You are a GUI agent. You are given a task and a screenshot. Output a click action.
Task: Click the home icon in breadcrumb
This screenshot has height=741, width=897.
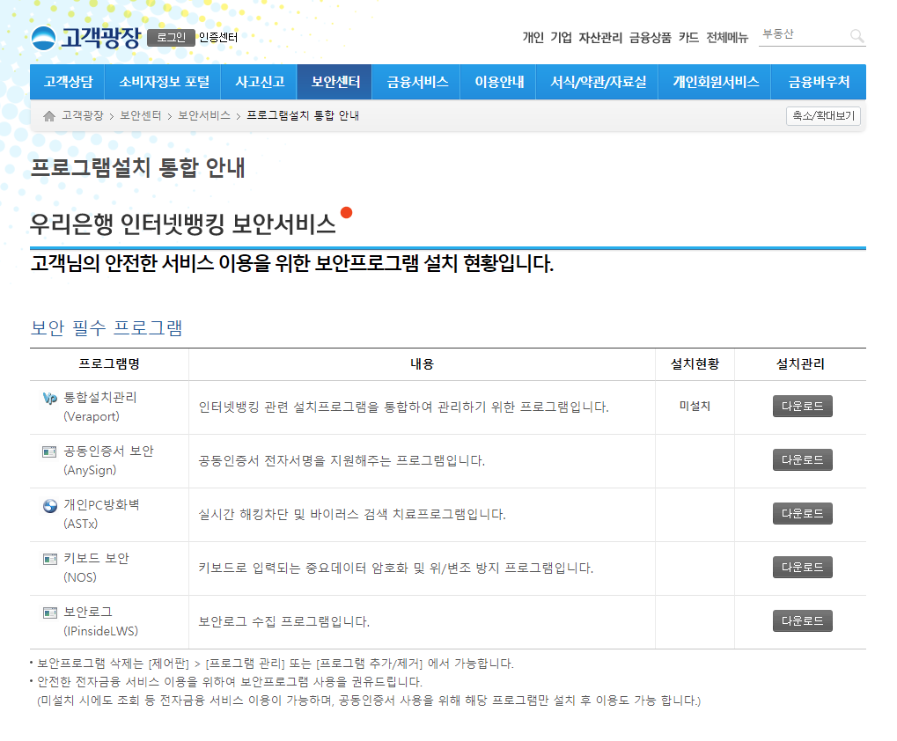(49, 116)
